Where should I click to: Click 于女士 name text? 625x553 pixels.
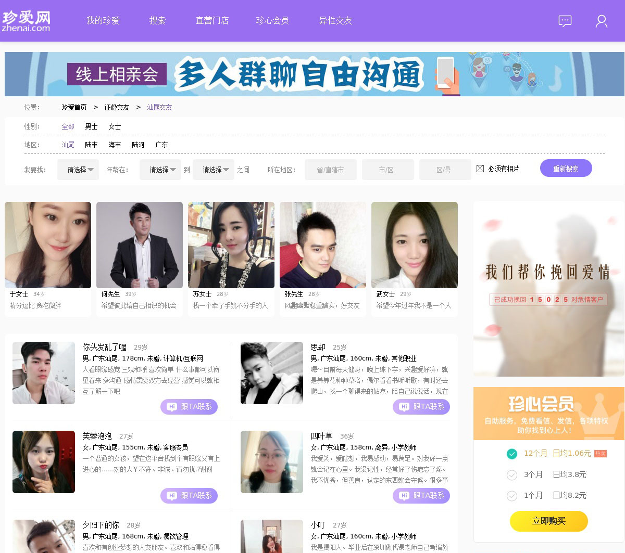[x=19, y=294]
